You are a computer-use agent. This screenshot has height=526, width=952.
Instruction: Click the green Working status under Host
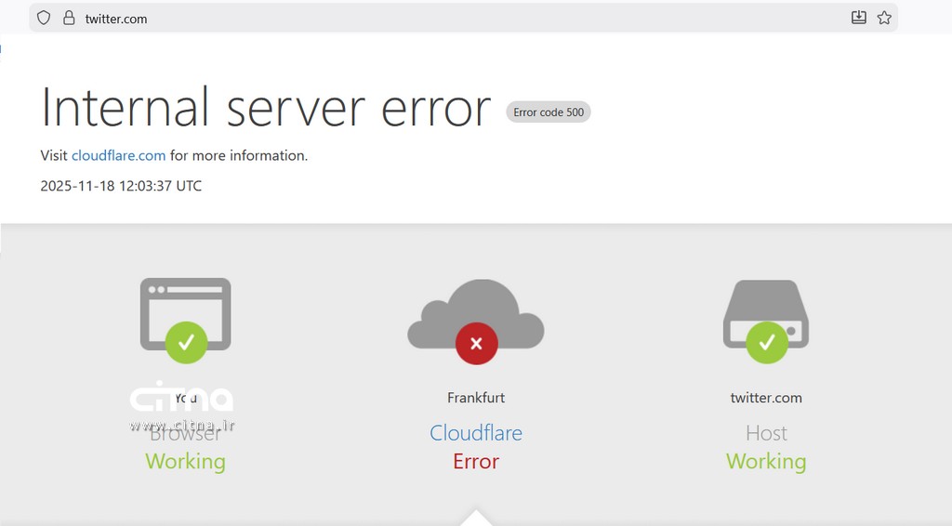(x=766, y=461)
